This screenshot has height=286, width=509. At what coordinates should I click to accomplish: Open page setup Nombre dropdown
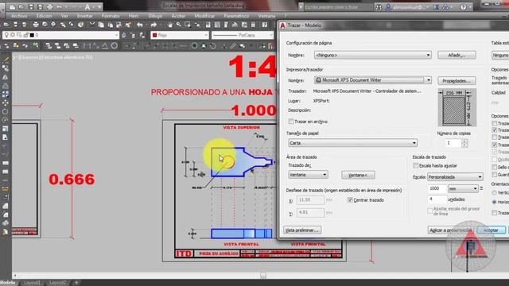point(372,55)
